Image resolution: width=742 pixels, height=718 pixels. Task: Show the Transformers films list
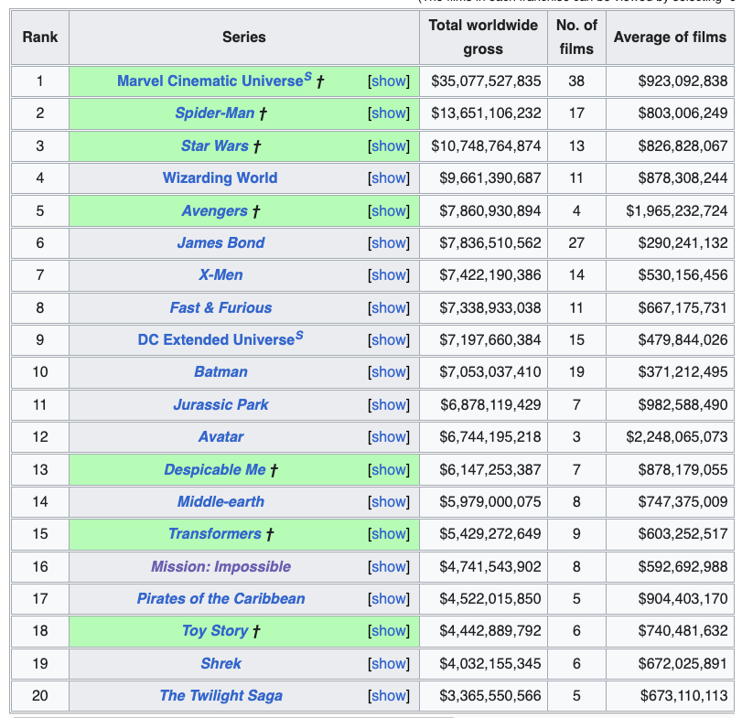tap(389, 533)
